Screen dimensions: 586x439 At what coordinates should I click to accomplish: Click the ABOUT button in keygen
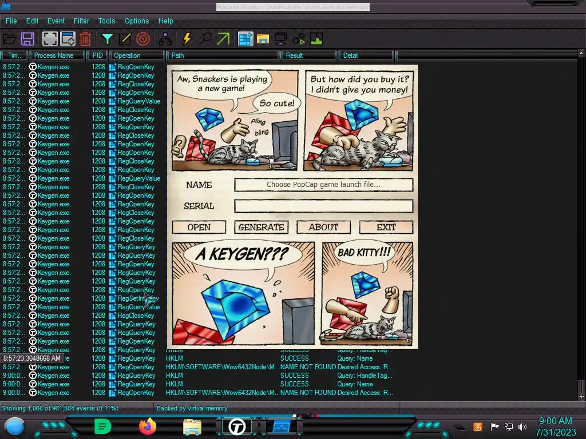[324, 228]
